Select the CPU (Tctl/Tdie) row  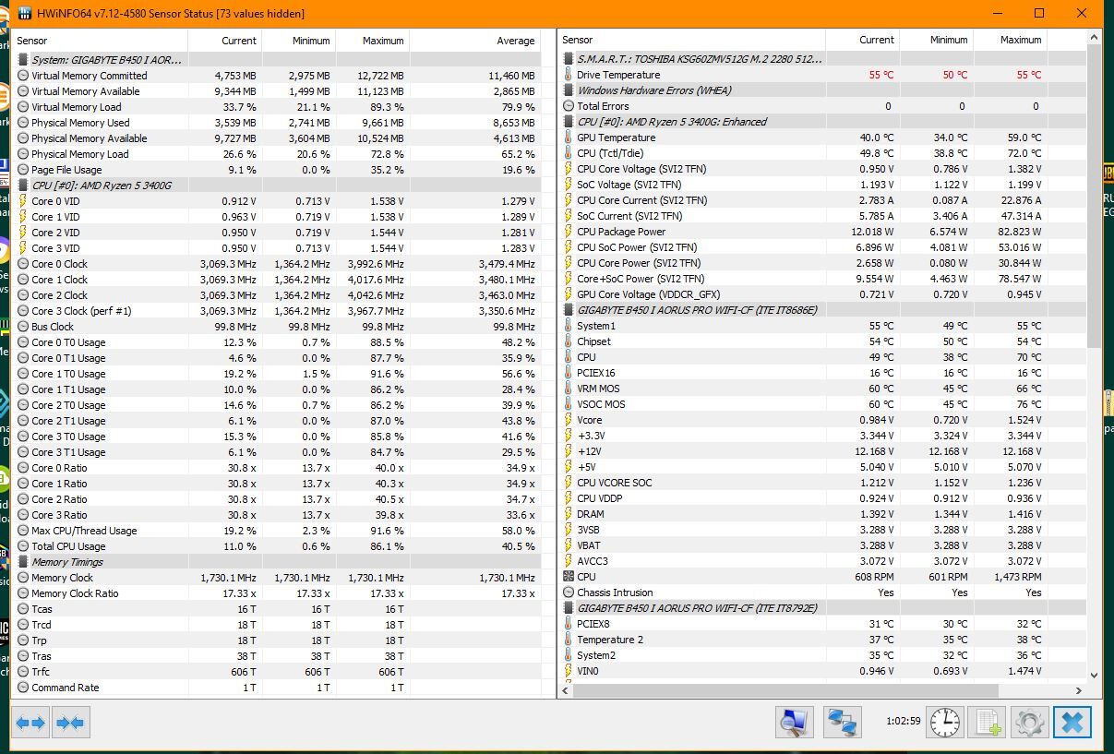click(x=822, y=153)
